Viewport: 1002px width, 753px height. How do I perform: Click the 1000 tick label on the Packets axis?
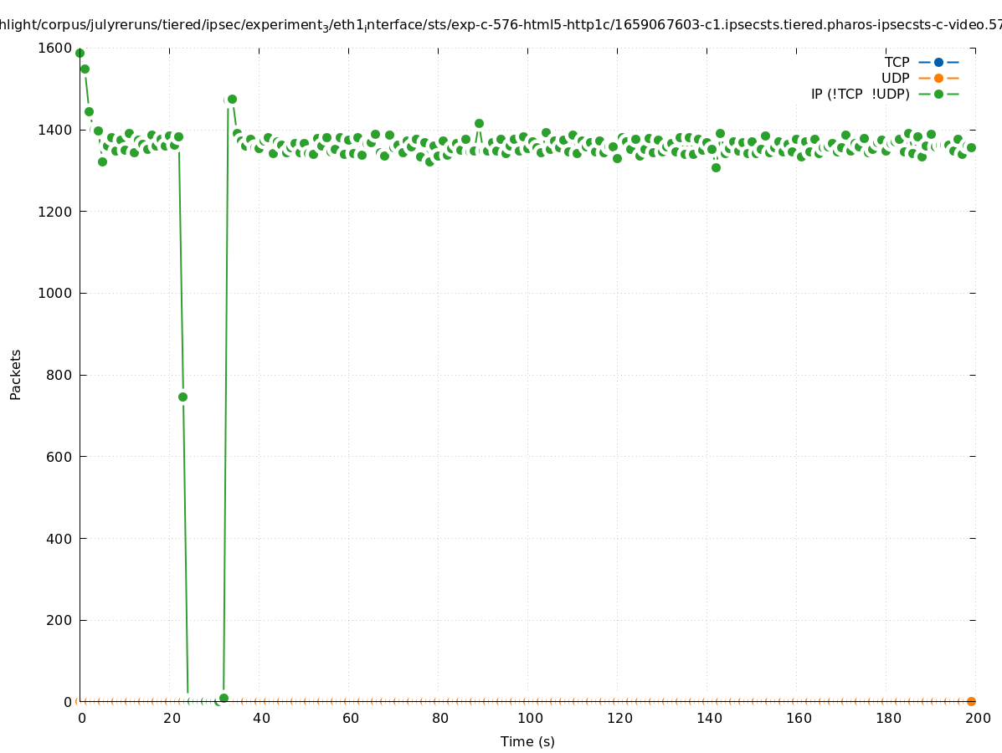(x=55, y=293)
